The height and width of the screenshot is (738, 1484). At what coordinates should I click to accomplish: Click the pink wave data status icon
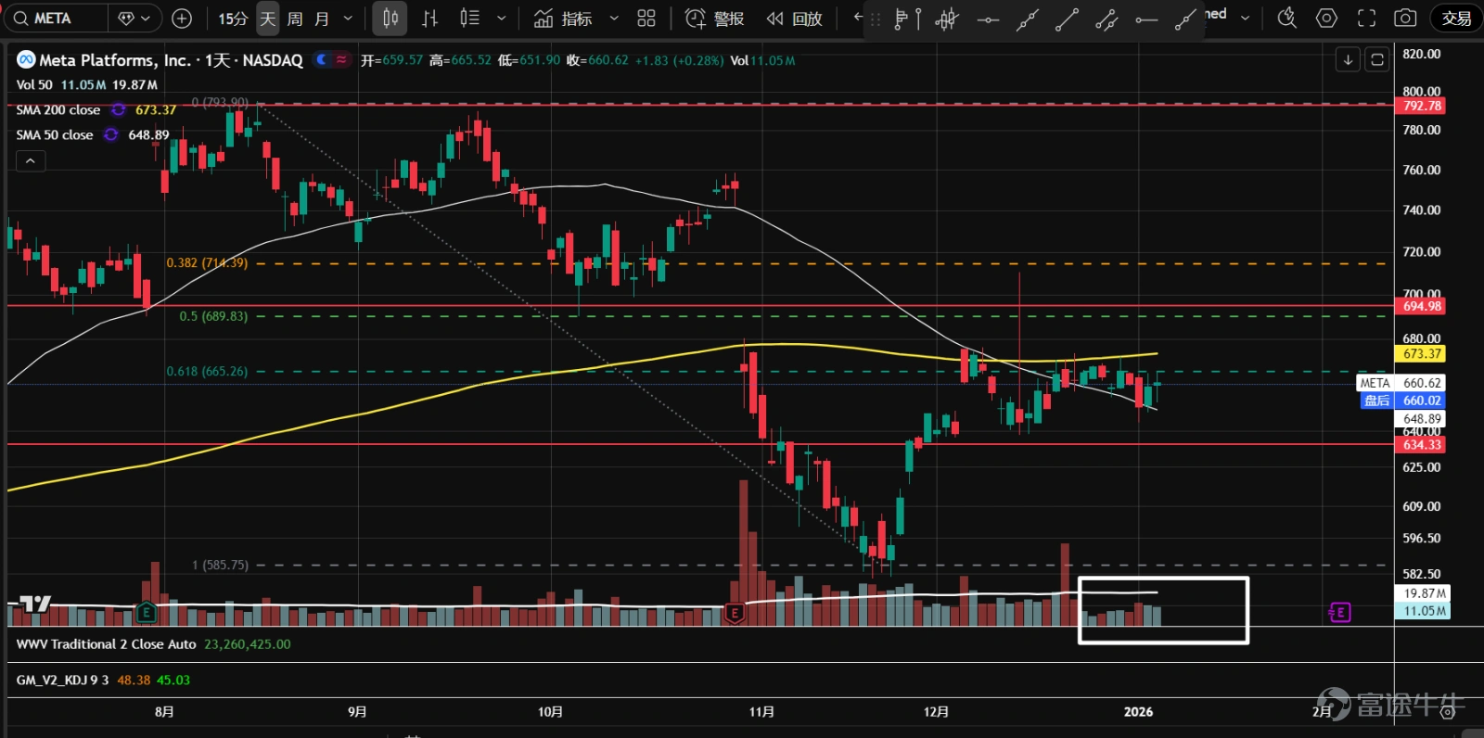(341, 59)
